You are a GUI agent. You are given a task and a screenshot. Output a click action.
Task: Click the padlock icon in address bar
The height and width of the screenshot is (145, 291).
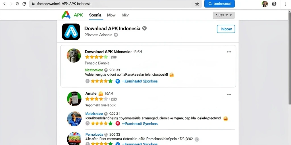(x=34, y=4)
